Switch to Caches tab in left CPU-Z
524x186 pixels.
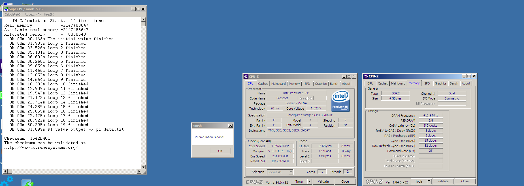point(263,84)
